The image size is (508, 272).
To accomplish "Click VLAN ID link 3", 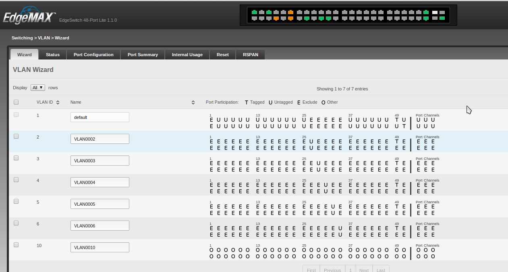I will pos(38,159).
